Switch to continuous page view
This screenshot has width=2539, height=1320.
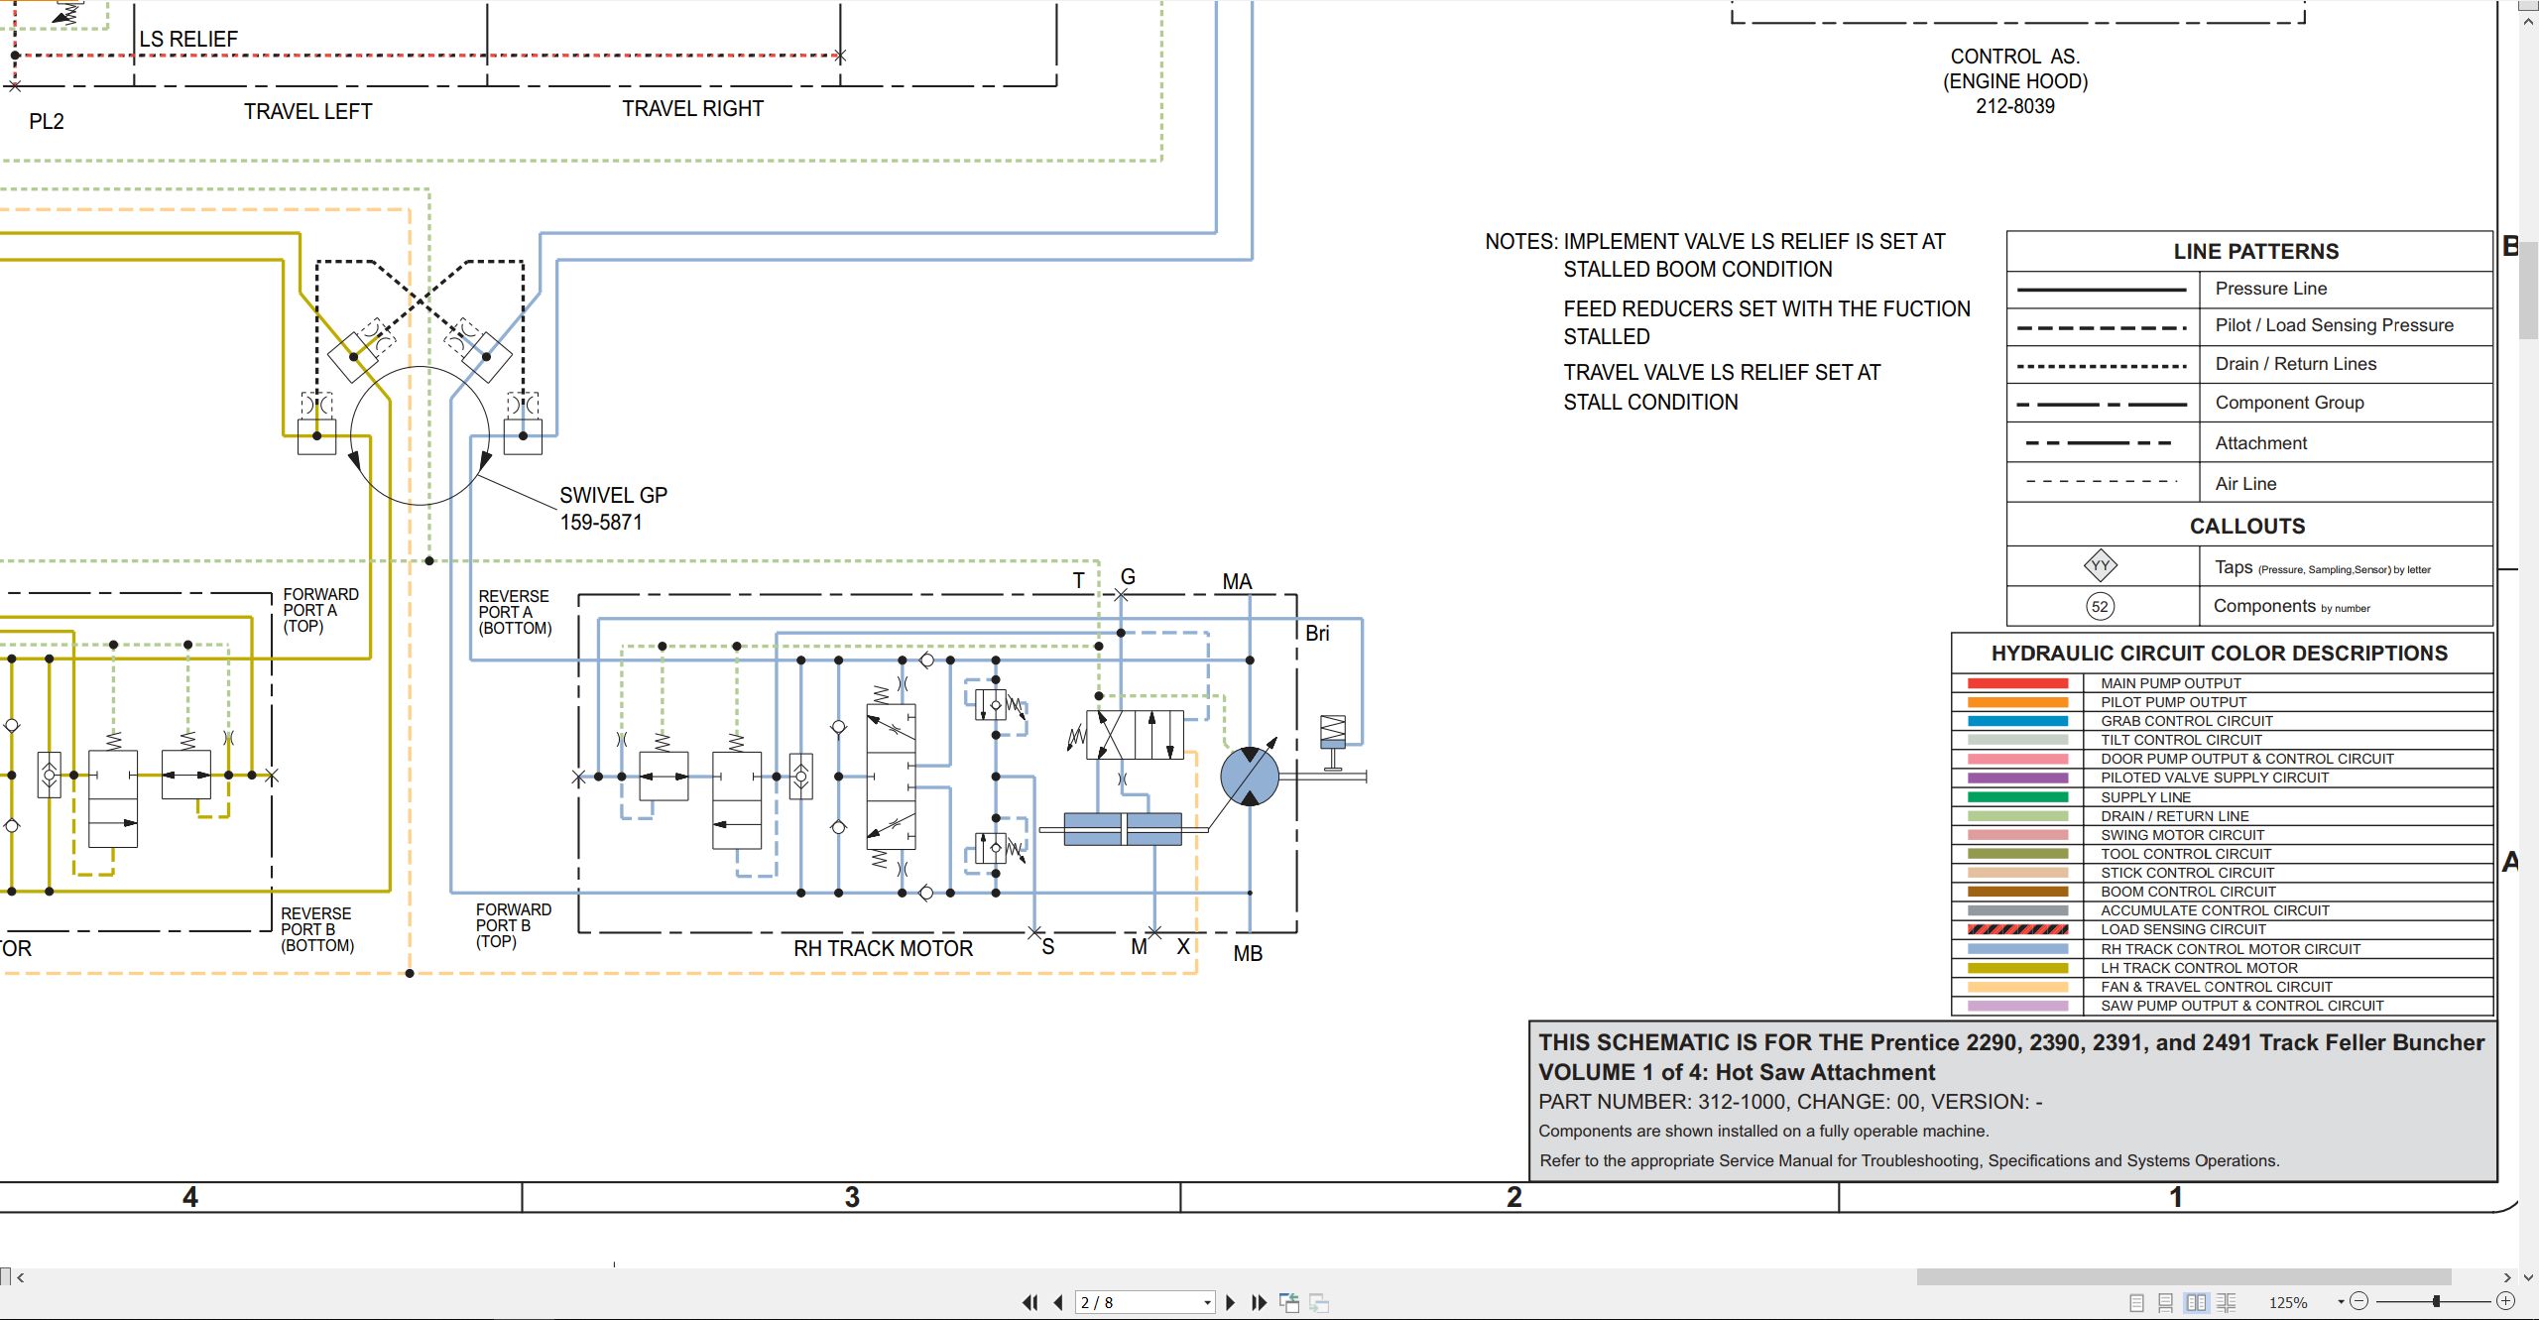[2166, 1302]
